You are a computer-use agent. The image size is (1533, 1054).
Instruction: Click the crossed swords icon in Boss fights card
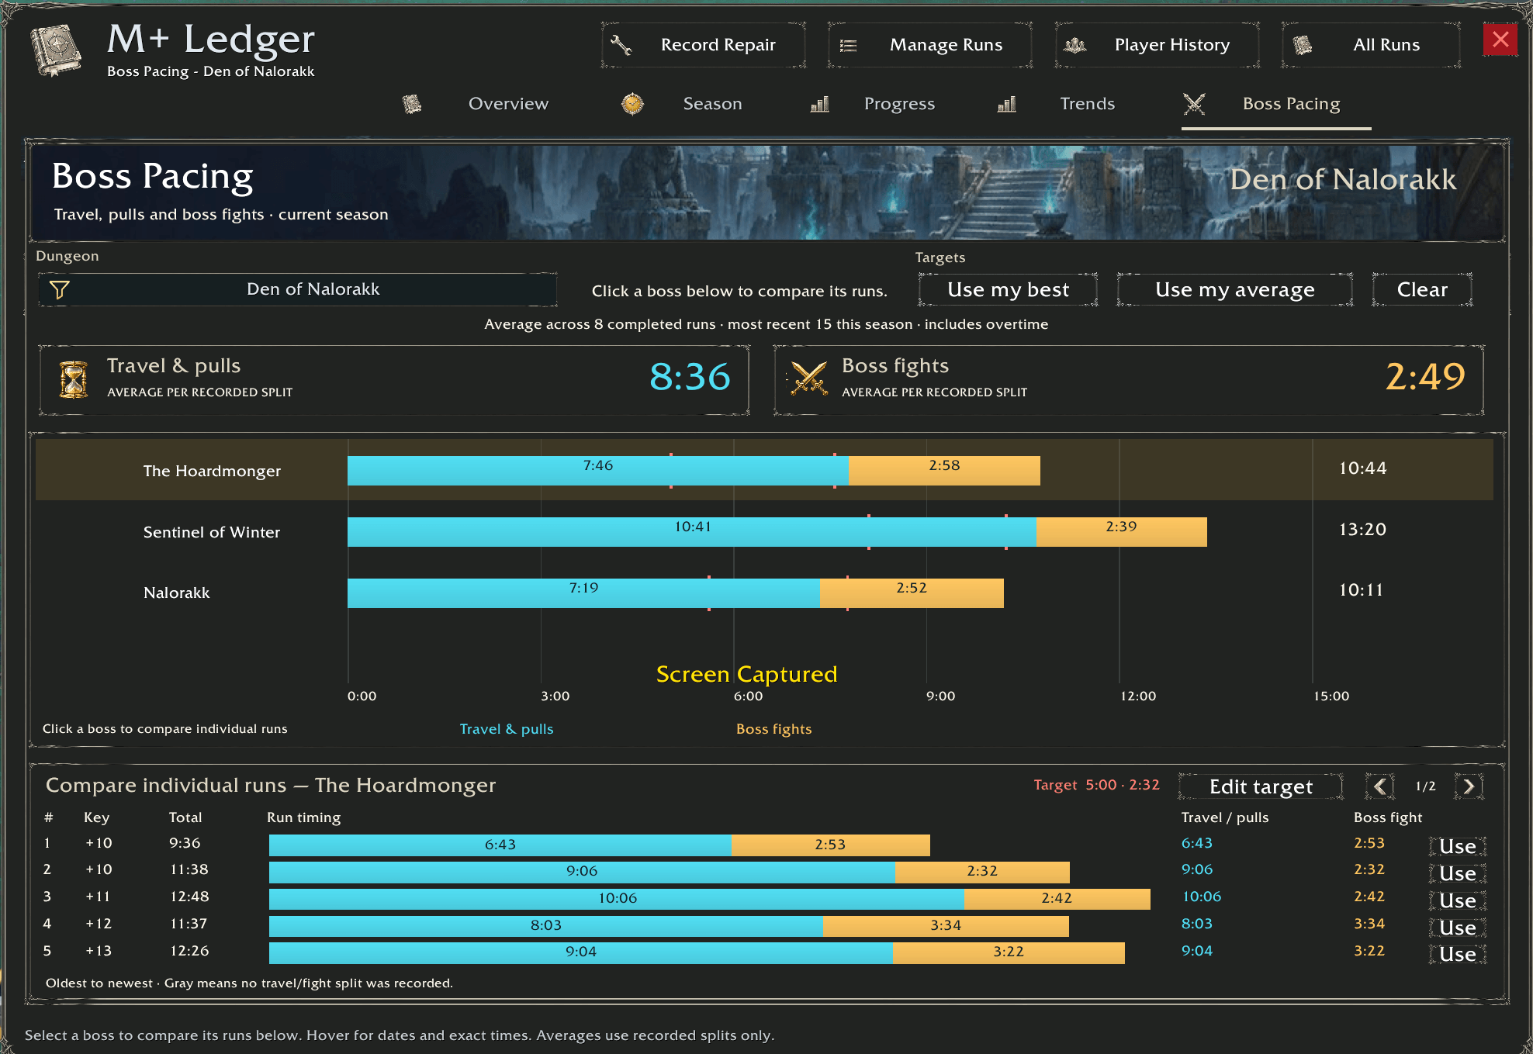(809, 379)
